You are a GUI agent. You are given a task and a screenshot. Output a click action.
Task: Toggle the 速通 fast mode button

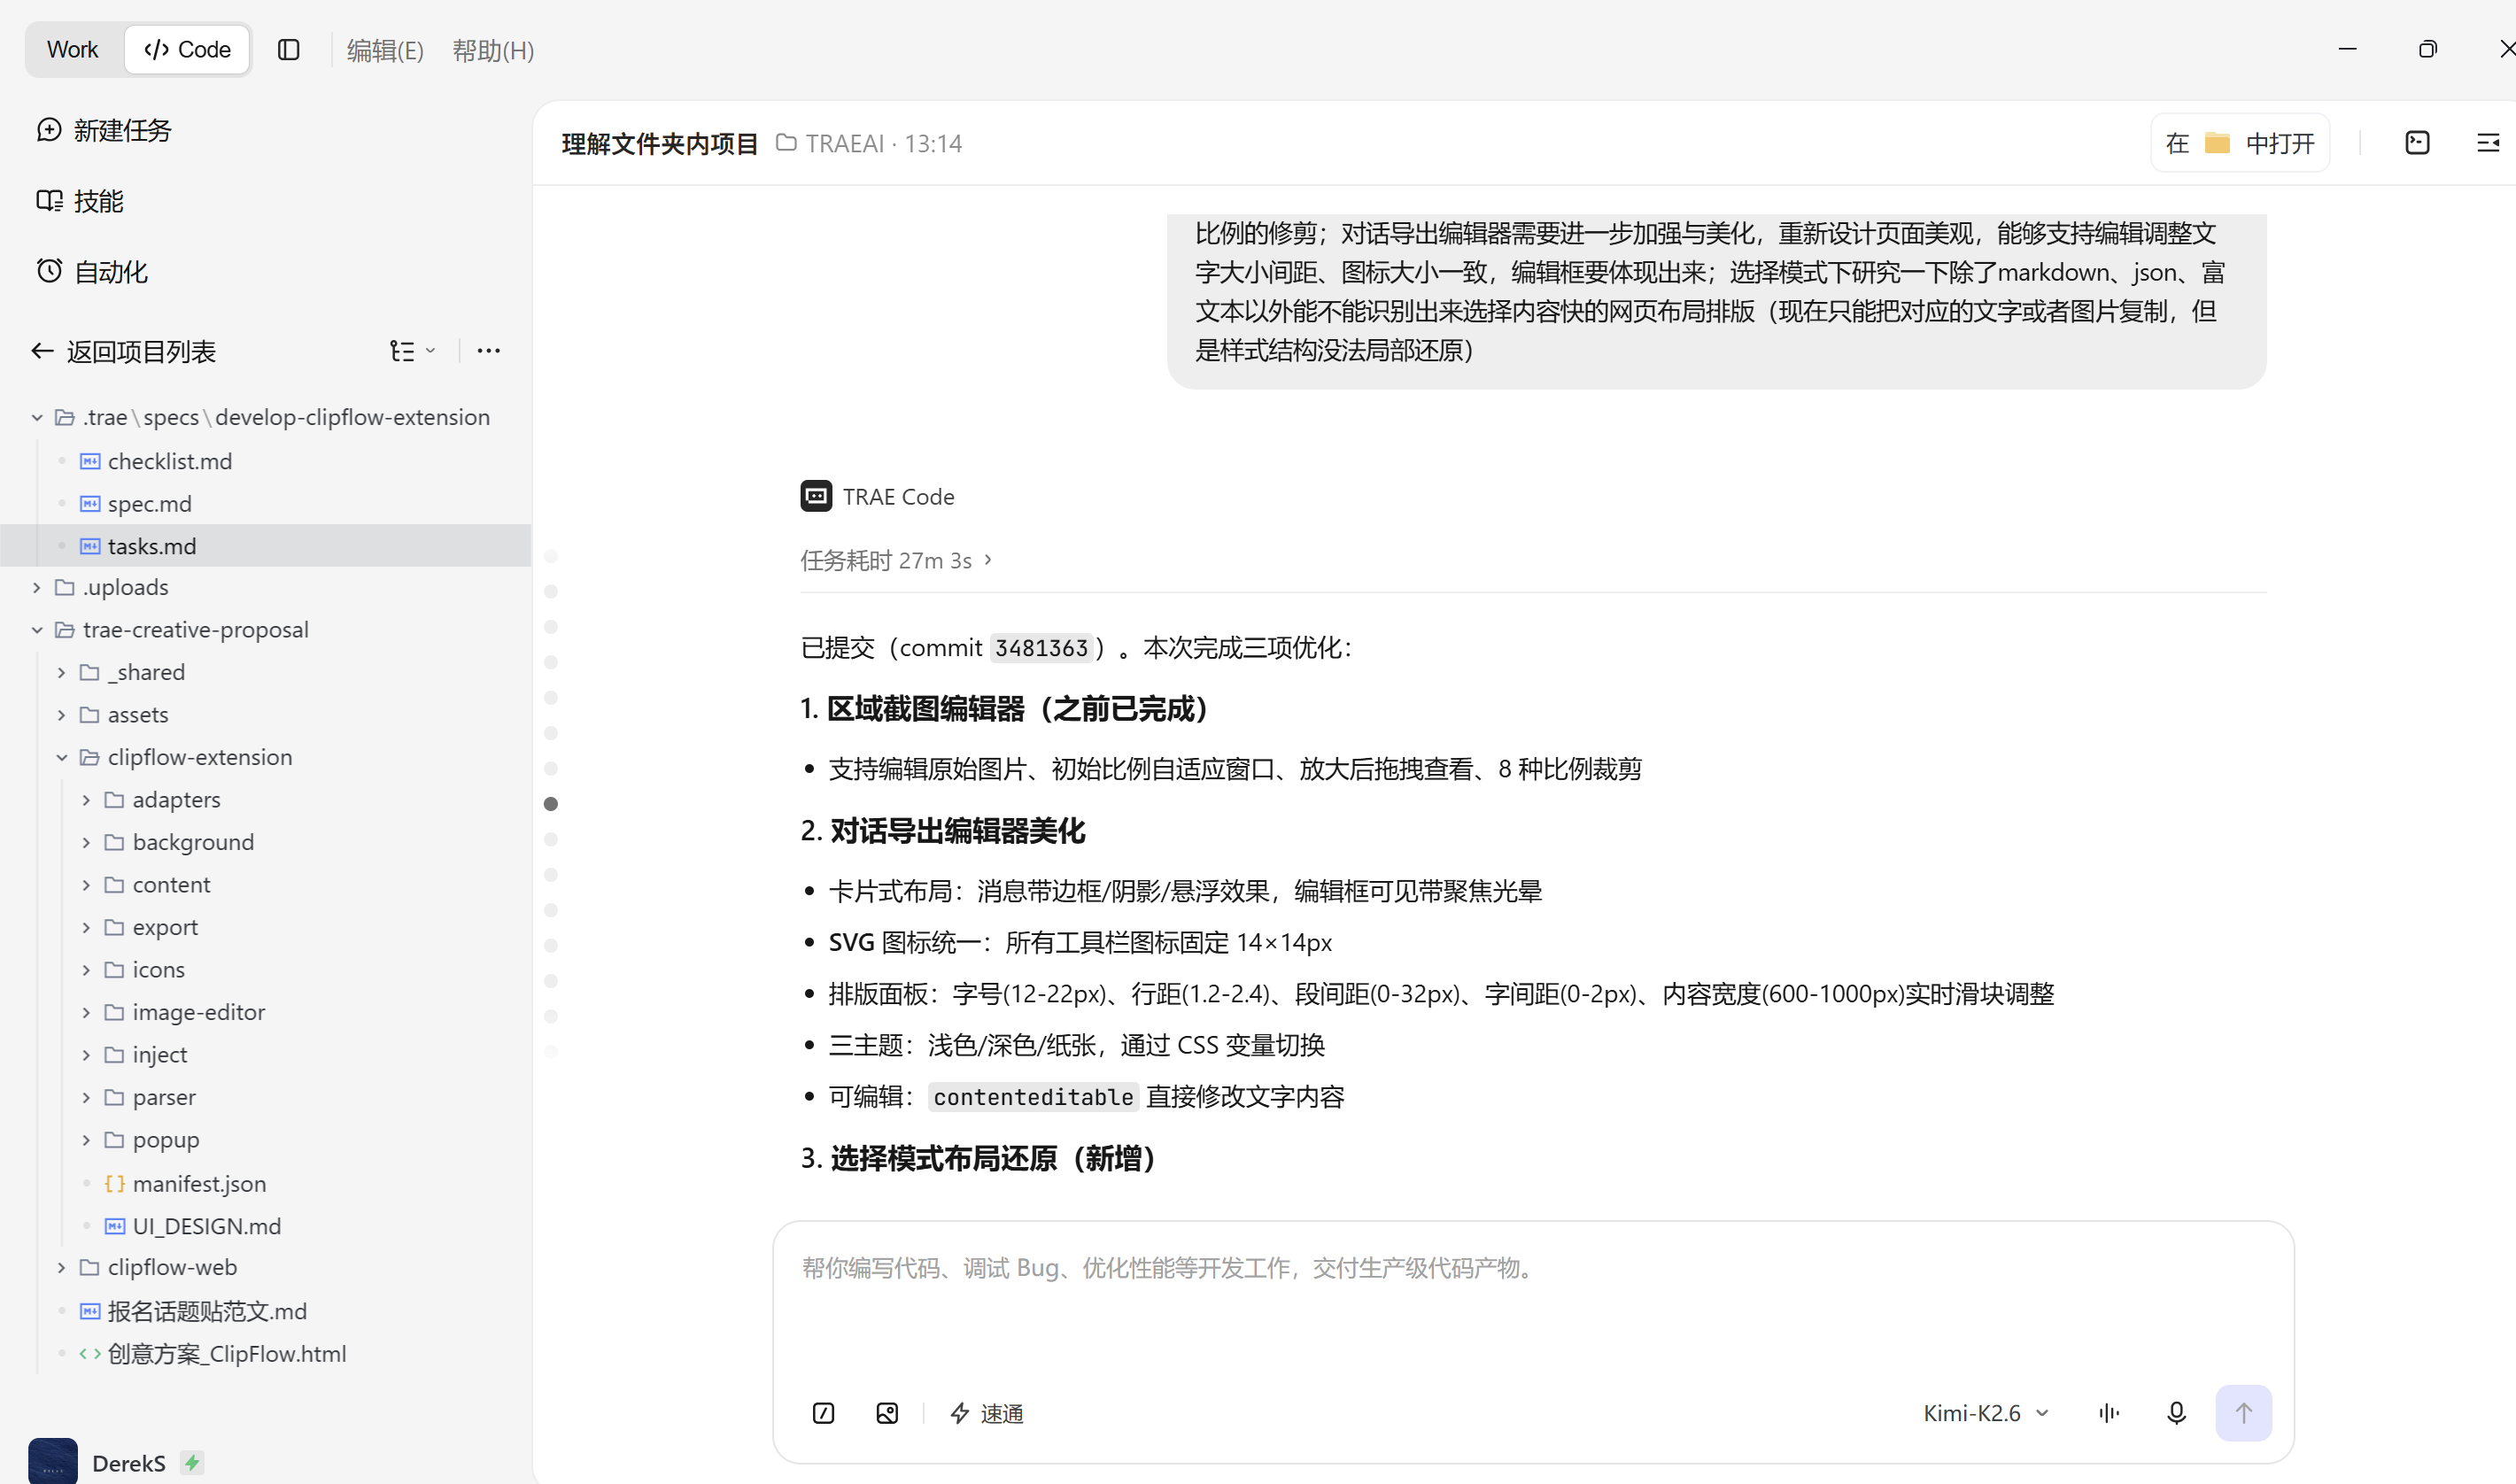click(x=986, y=1413)
